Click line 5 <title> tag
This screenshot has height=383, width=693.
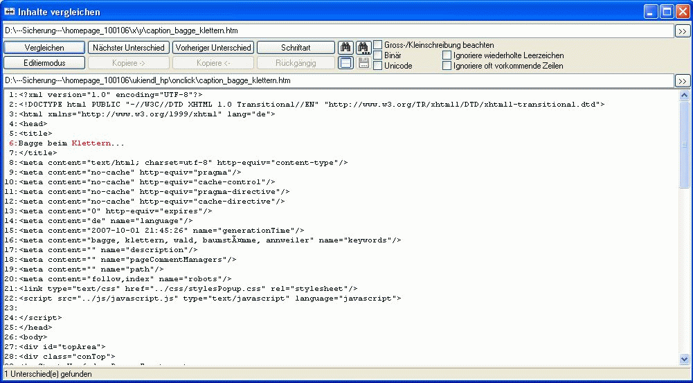(x=35, y=134)
